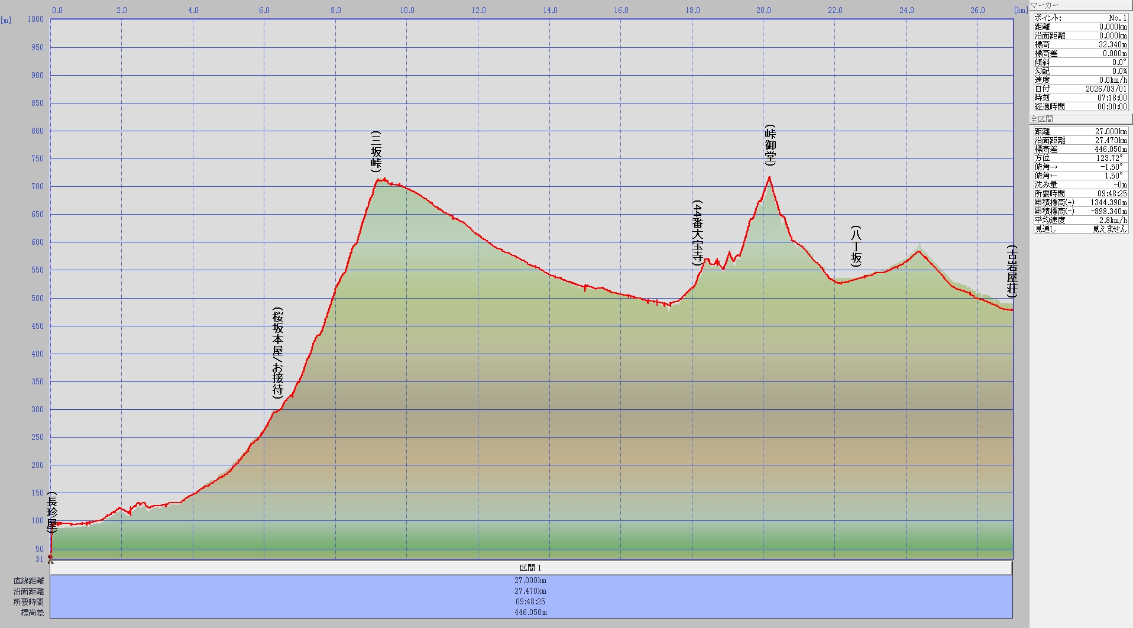Click the 10.0 km tick on distance axis
The height and width of the screenshot is (628, 1133).
(x=407, y=10)
